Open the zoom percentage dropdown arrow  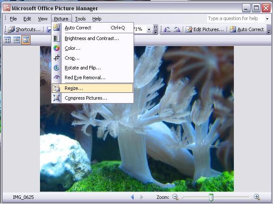[x=149, y=29]
